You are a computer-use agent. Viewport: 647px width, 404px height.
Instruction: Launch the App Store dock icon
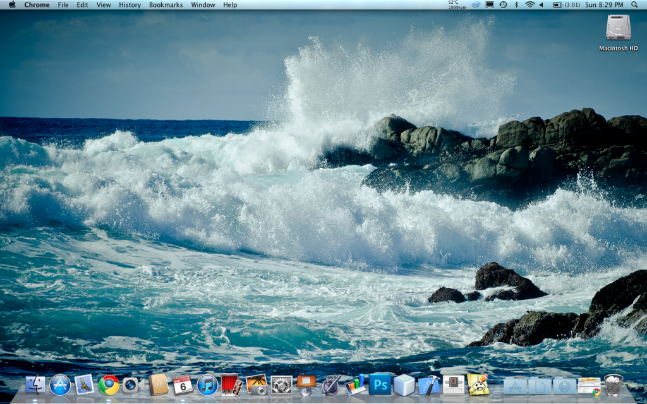pos(60,384)
